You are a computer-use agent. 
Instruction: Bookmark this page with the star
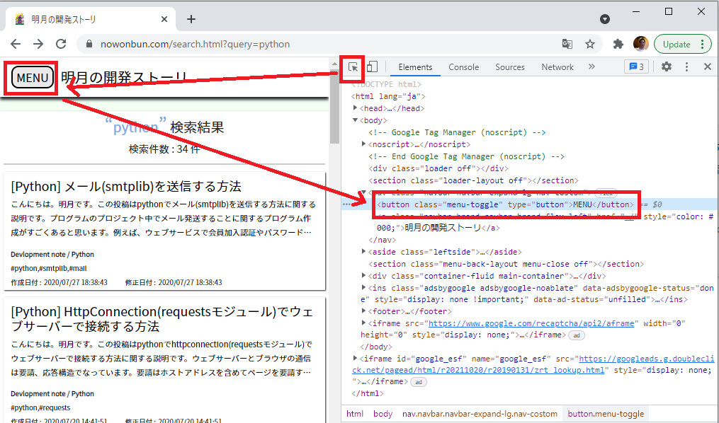coord(590,44)
